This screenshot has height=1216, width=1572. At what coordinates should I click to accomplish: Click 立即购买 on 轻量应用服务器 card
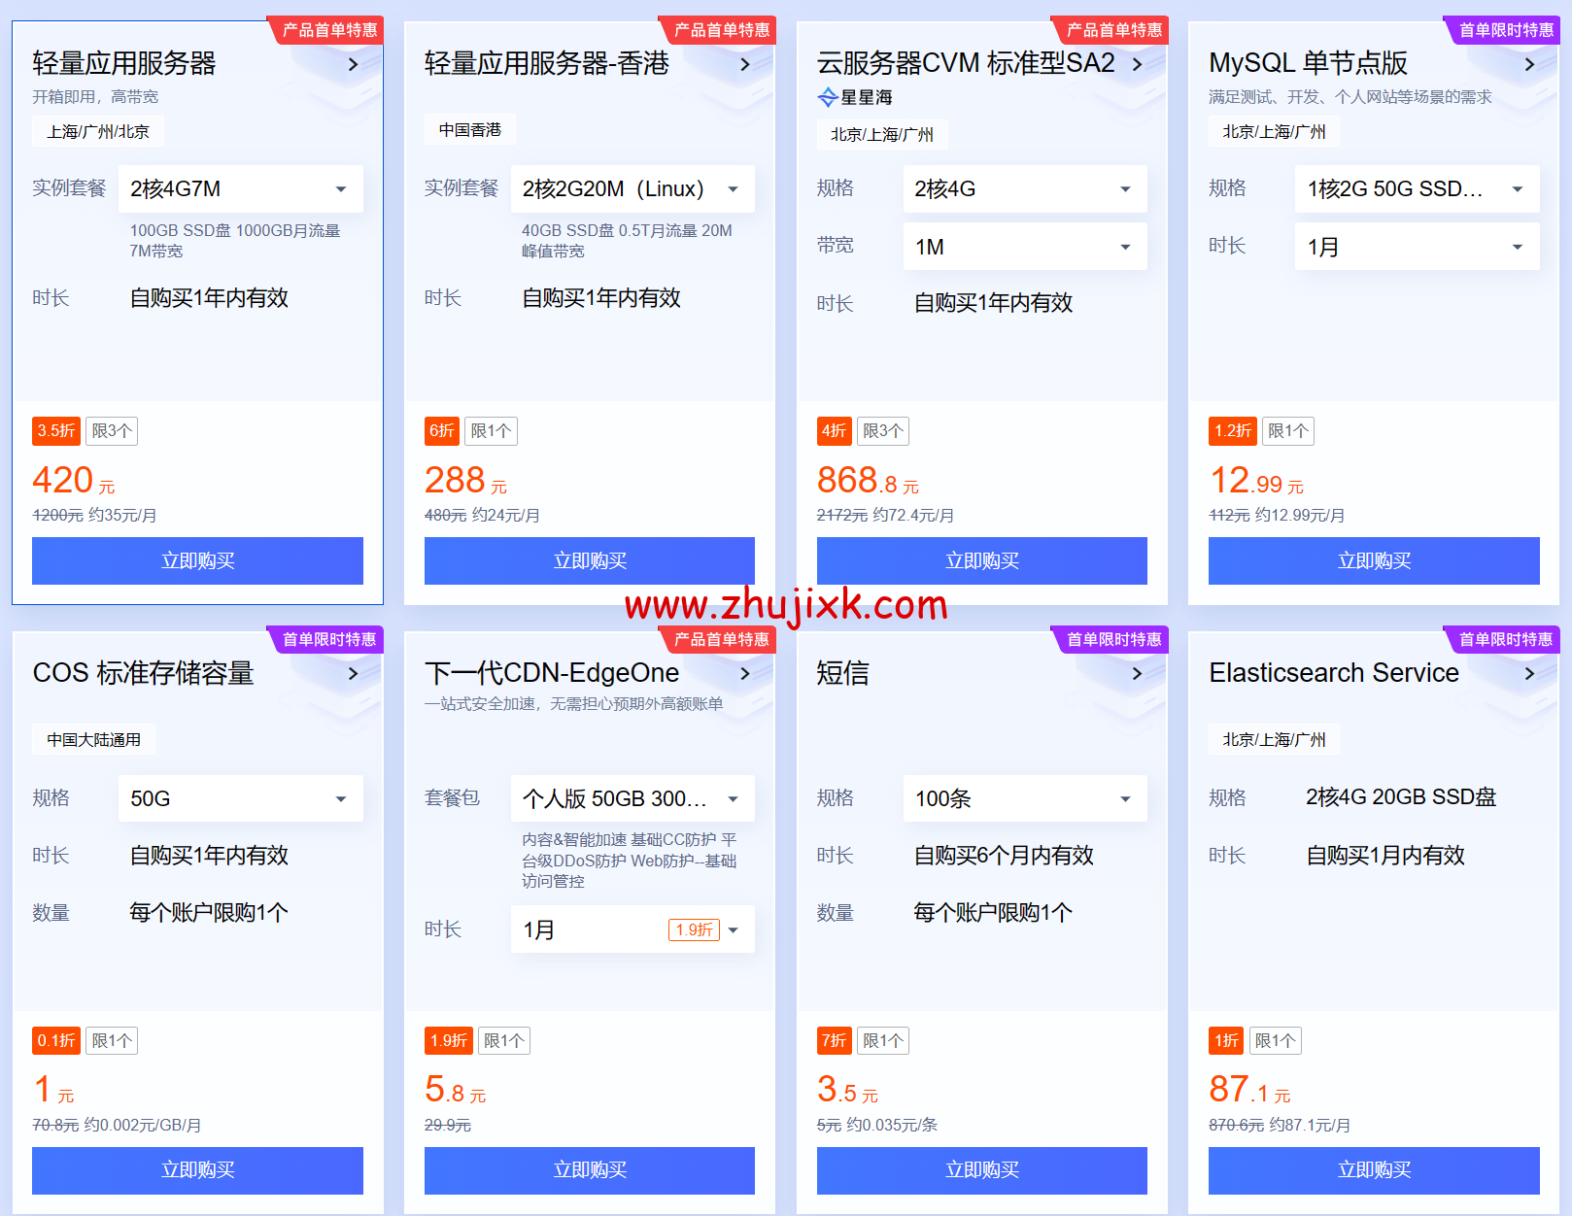click(x=197, y=560)
